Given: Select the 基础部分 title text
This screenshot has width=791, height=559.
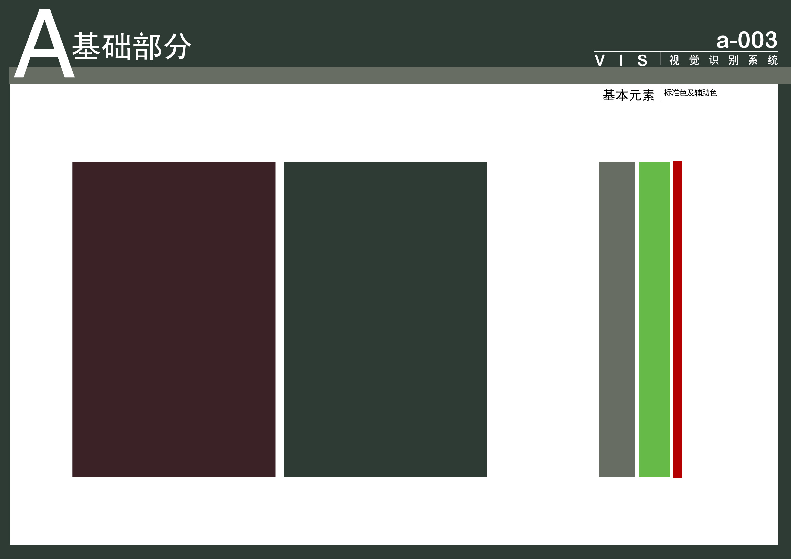Looking at the screenshot, I should pyautogui.click(x=131, y=46).
